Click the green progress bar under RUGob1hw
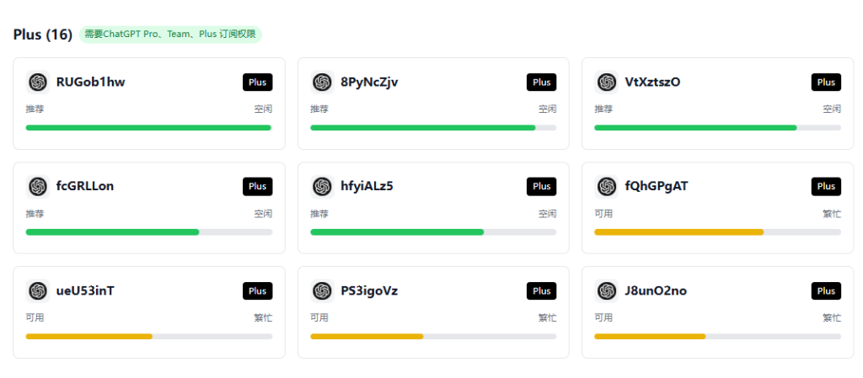Image resolution: width=863 pixels, height=378 pixels. coord(148,128)
